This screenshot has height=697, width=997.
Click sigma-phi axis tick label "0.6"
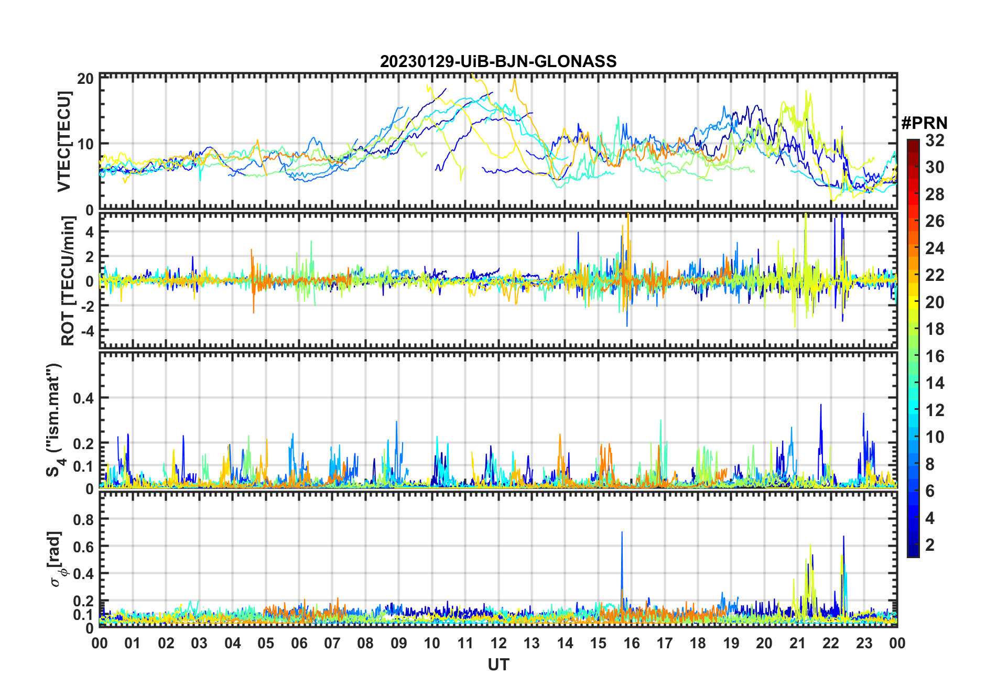(x=84, y=547)
